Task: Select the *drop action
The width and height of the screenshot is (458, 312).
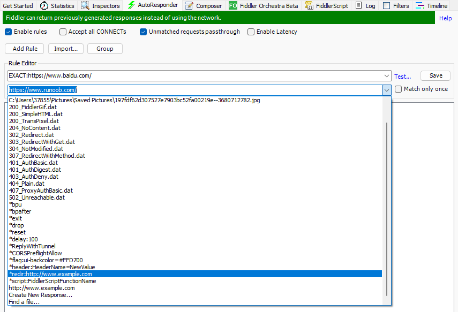Action: click(195, 225)
